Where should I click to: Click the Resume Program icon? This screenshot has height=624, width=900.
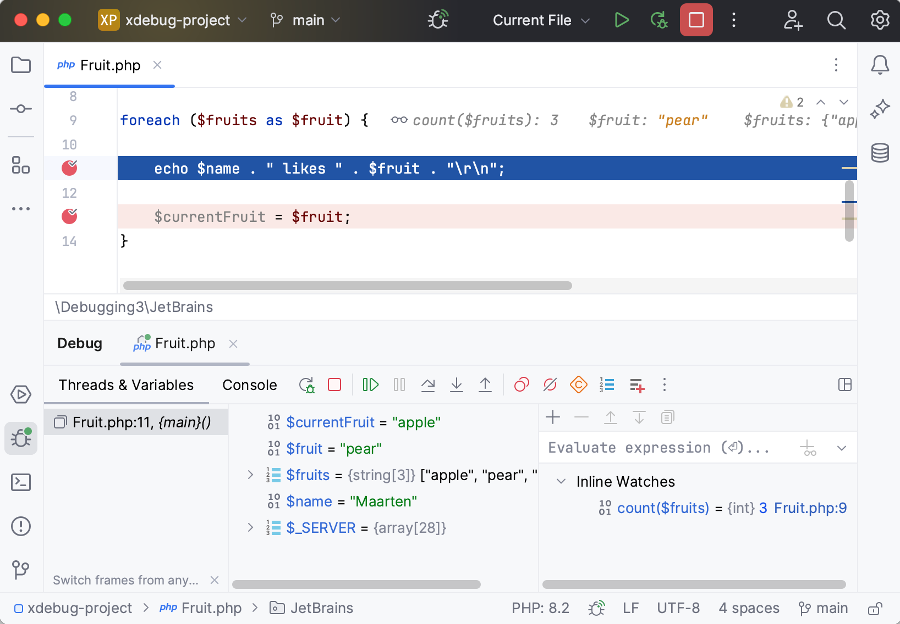pos(370,385)
